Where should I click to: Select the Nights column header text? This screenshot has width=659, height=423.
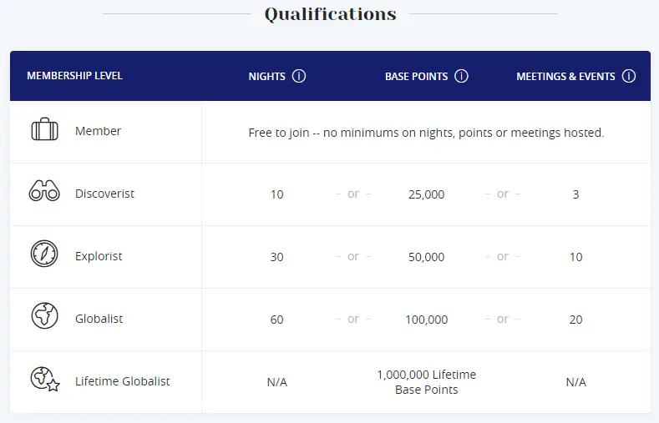coord(266,77)
